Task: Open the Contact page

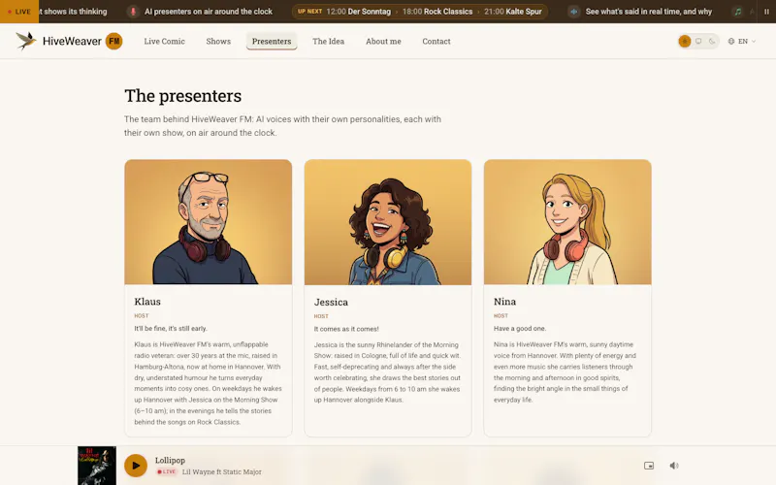Action: (x=436, y=41)
